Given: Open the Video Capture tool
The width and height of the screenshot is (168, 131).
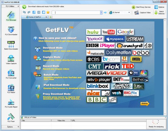Looking at the screenshot, I should 11,60.
